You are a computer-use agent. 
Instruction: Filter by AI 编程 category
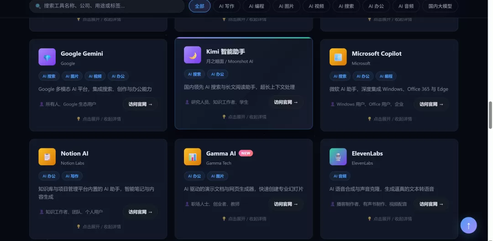[x=257, y=6]
